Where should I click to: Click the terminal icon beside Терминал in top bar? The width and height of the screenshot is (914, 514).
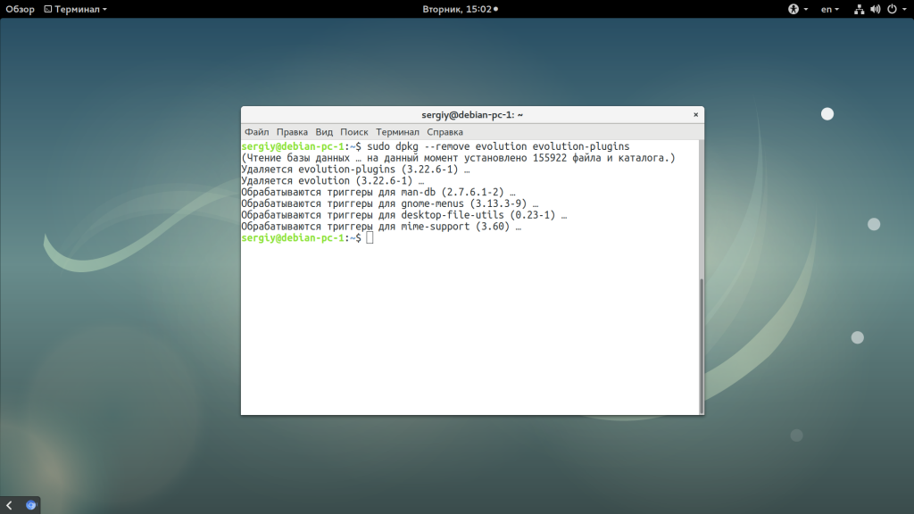[47, 9]
